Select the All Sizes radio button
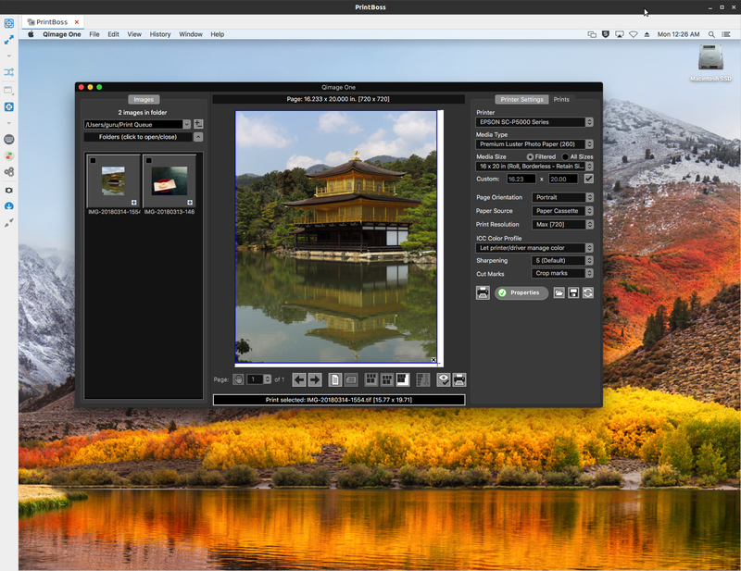Image resolution: width=741 pixels, height=571 pixels. click(565, 156)
